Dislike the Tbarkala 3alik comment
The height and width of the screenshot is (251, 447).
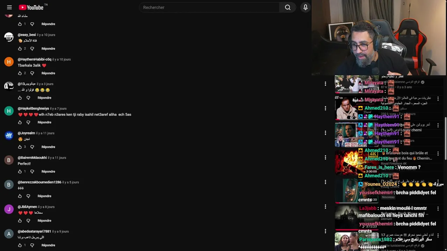click(x=32, y=73)
